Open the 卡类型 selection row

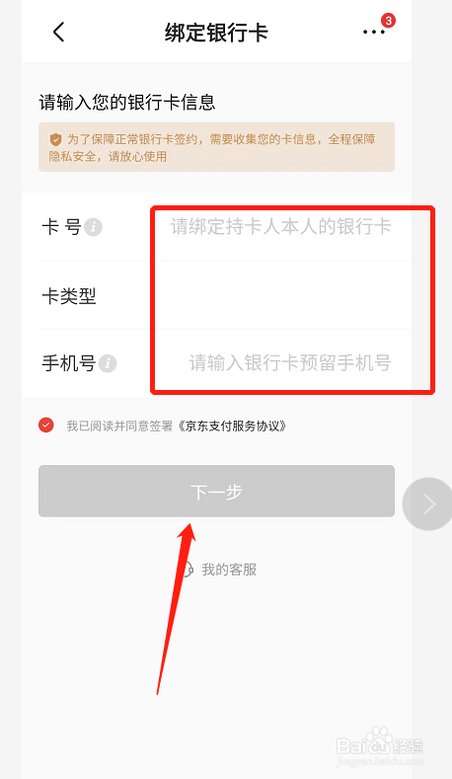tap(226, 295)
